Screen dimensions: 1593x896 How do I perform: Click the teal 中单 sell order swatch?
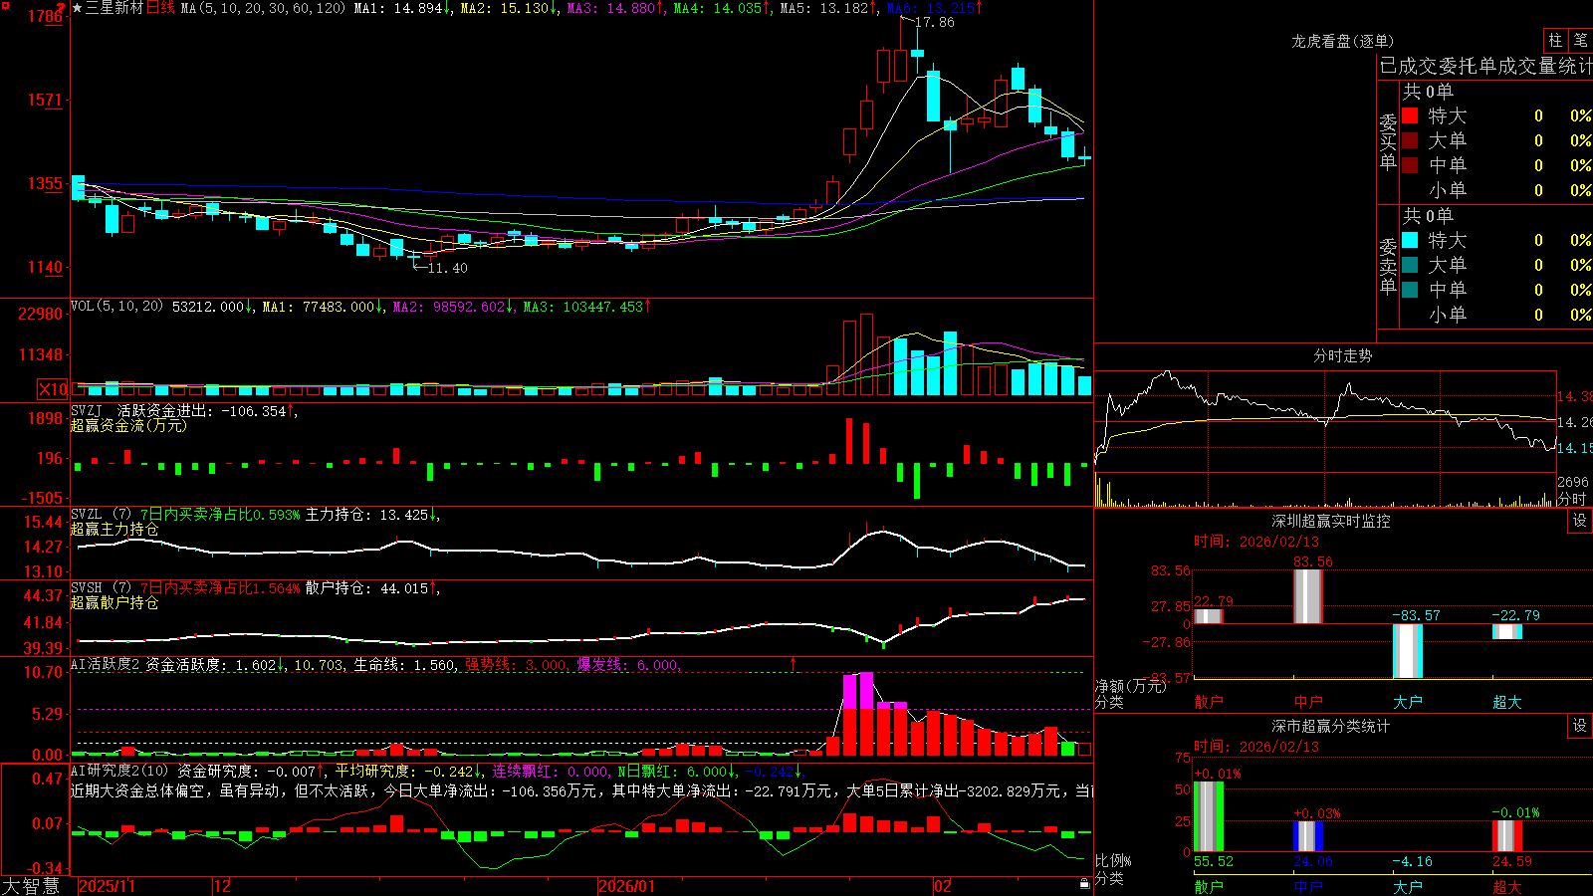click(1410, 289)
